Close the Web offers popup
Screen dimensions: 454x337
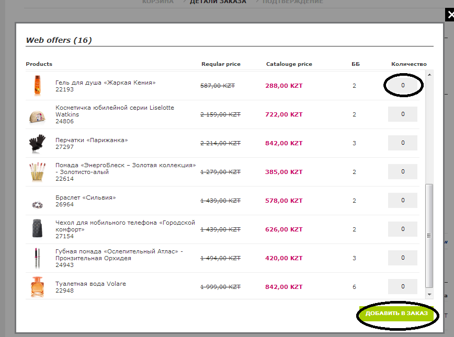[450, 15]
